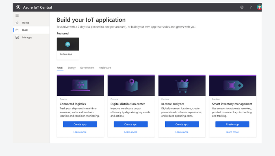
Task: Click the In-store analytics title
Action: pyautogui.click(x=173, y=104)
